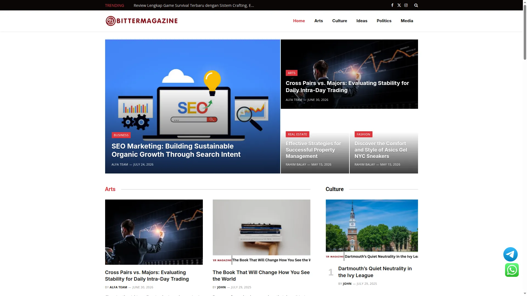This screenshot has height=296, width=527.
Task: Open the X (Twitter) social icon
Action: click(x=399, y=5)
